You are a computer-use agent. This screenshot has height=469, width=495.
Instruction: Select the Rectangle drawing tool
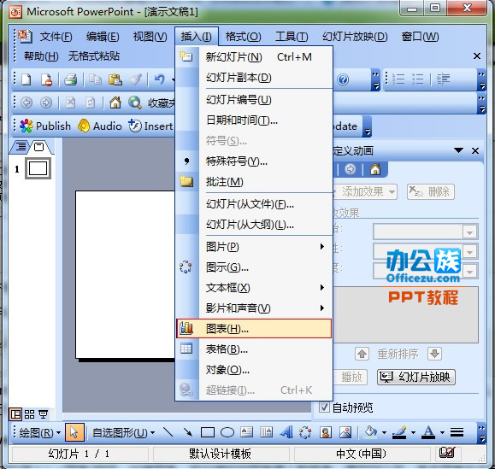point(208,432)
